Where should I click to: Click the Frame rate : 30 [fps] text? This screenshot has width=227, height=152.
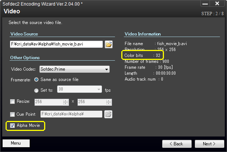(x=149, y=67)
